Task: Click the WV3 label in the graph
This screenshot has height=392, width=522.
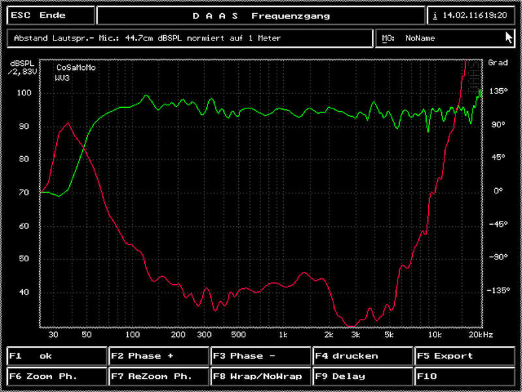Action: point(63,78)
